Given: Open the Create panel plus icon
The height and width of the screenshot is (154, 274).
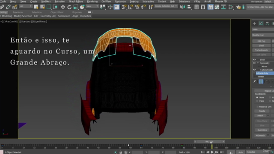Looking at the screenshot, I should 254,24.
